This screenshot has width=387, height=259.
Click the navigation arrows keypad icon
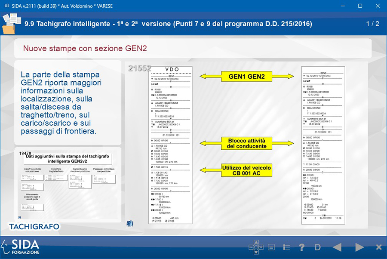point(256,247)
